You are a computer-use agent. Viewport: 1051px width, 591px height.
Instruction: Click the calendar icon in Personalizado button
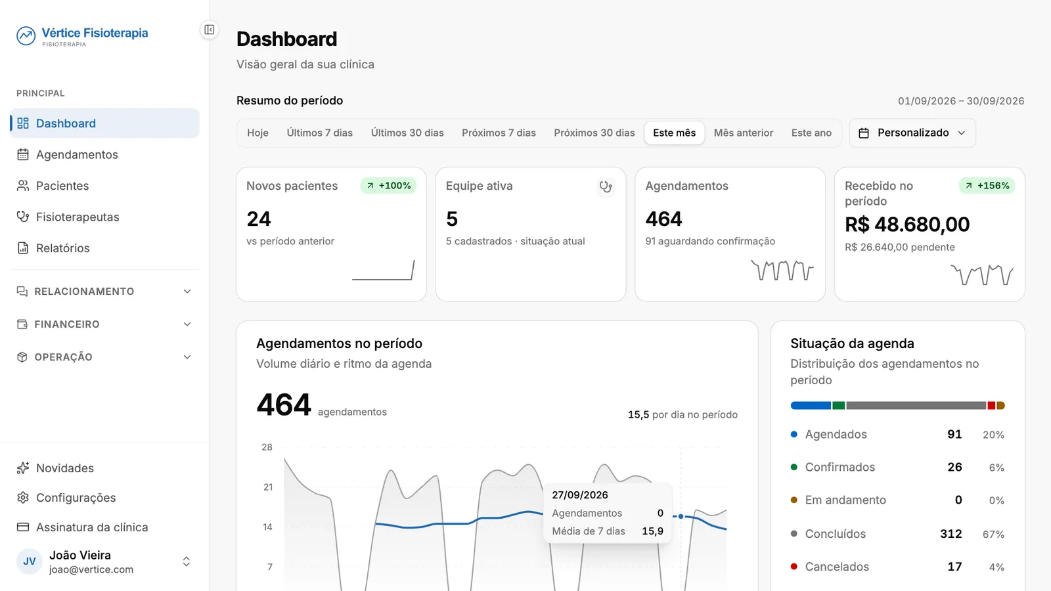tap(864, 133)
